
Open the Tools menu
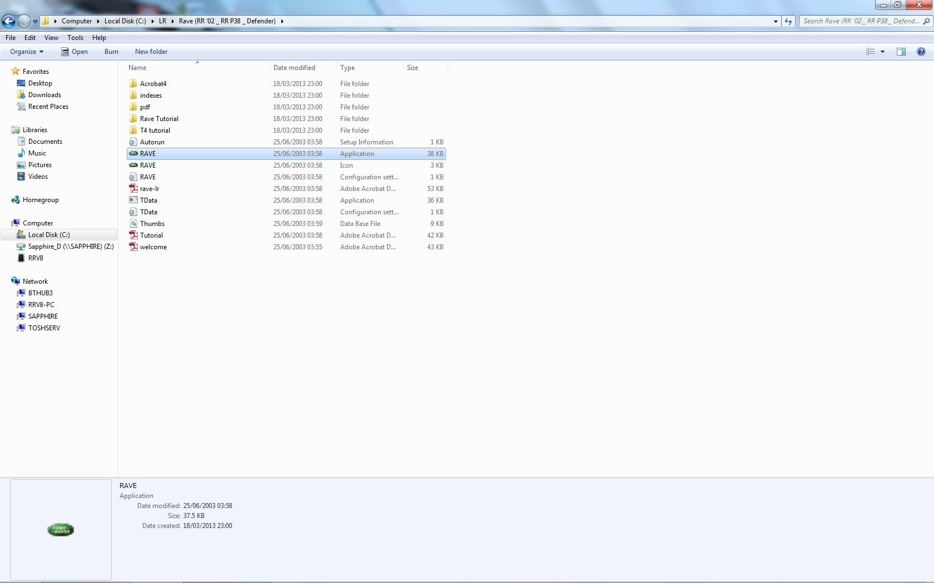pos(75,38)
